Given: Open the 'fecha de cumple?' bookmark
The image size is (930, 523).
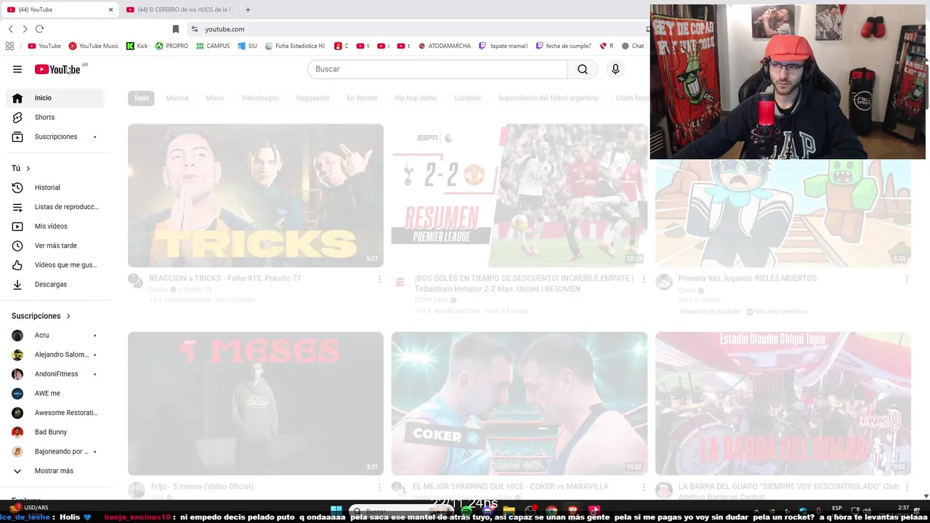Looking at the screenshot, I should point(563,46).
